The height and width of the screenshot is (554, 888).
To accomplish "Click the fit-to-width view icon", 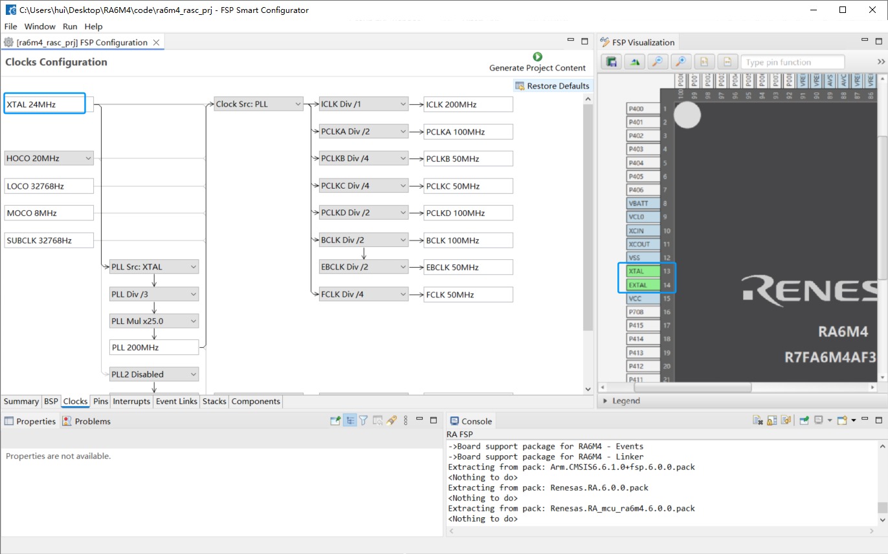I will tap(727, 62).
